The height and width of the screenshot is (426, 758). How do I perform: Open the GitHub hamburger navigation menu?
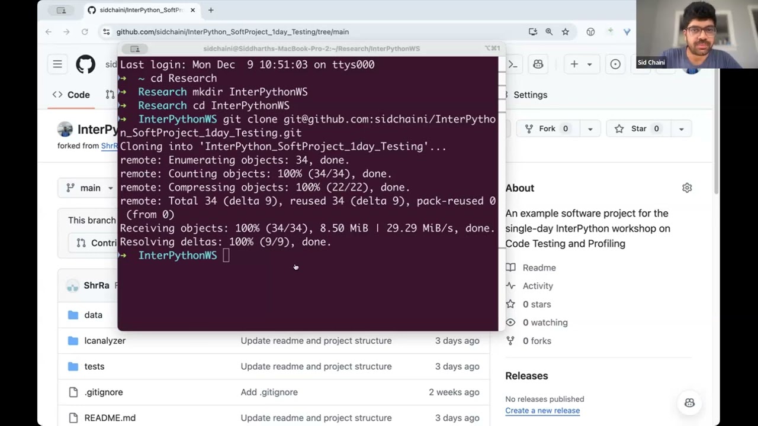[x=57, y=64]
